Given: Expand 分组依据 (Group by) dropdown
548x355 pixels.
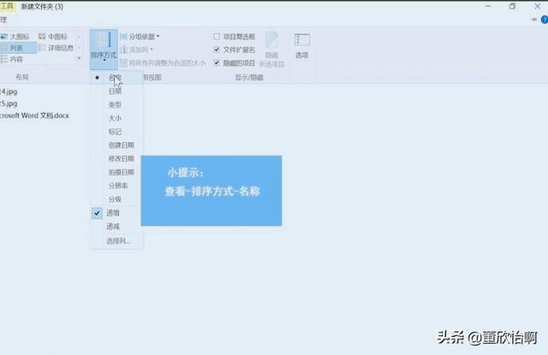Looking at the screenshot, I should pos(142,37).
